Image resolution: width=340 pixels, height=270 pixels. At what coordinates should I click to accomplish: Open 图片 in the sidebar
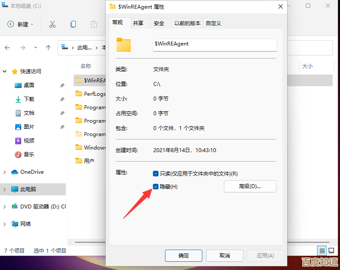25,127
